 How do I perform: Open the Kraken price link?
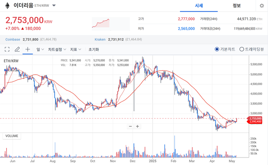point(100,40)
